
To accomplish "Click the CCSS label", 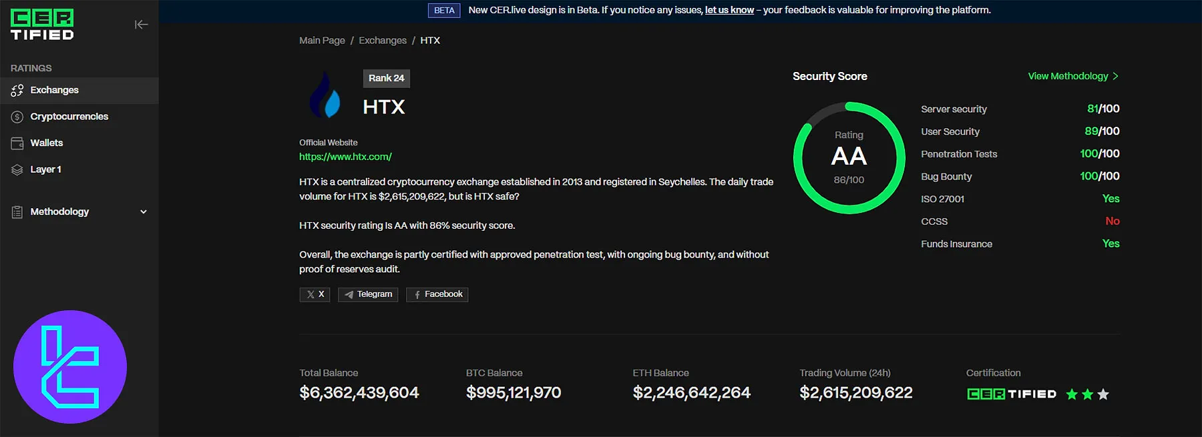I will point(934,222).
